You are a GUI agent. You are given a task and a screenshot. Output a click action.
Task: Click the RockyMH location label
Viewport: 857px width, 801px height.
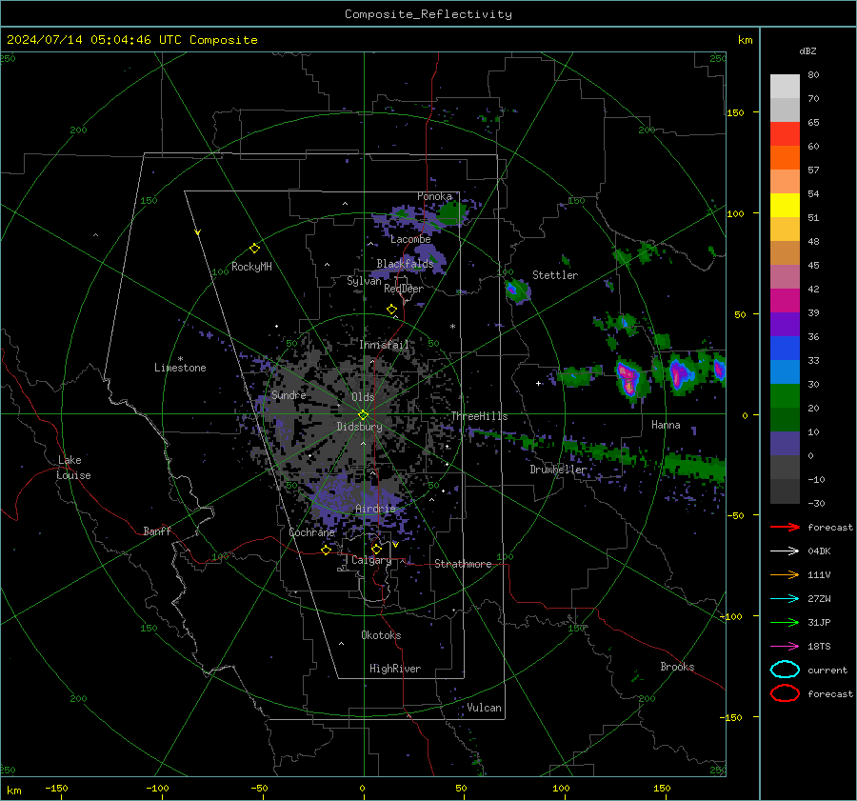251,267
